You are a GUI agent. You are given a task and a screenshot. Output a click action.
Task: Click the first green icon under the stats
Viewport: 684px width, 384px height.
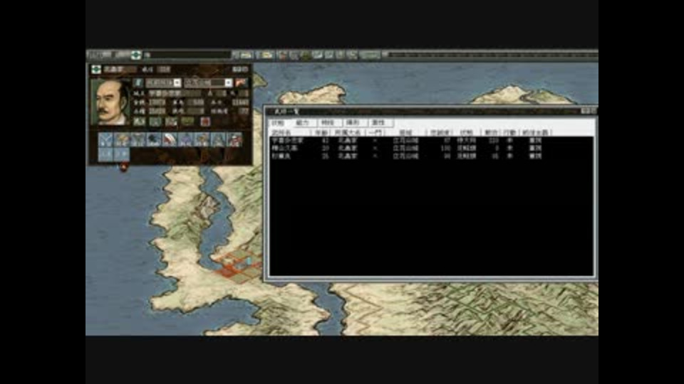pyautogui.click(x=140, y=122)
